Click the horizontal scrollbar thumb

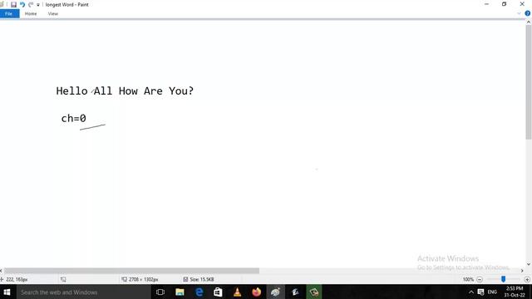click(131, 271)
